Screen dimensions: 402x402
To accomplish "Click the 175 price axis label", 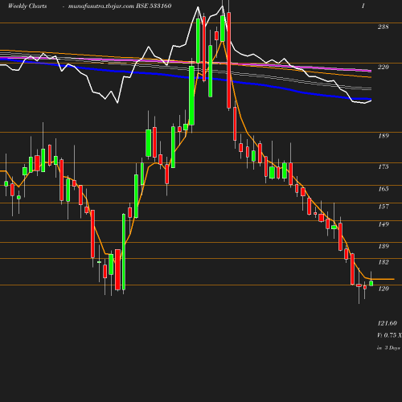I will tap(384, 166).
